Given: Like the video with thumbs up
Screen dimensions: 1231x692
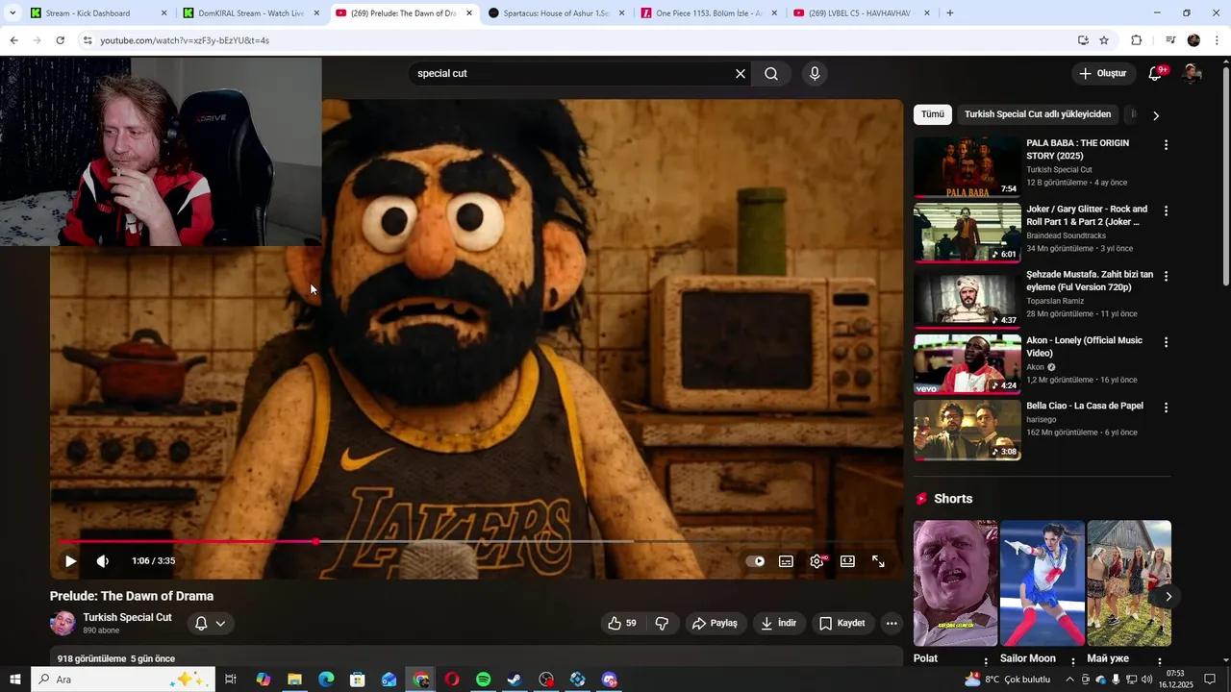Looking at the screenshot, I should (622, 624).
